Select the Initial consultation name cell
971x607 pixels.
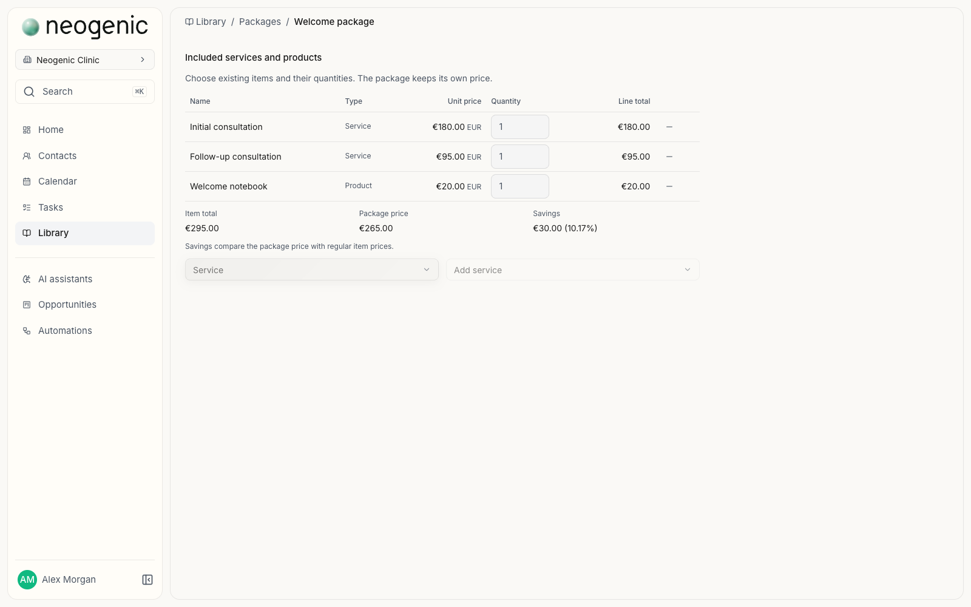226,127
